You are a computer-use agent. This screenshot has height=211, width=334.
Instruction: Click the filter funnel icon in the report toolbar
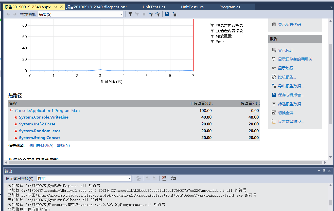tap(130, 14)
